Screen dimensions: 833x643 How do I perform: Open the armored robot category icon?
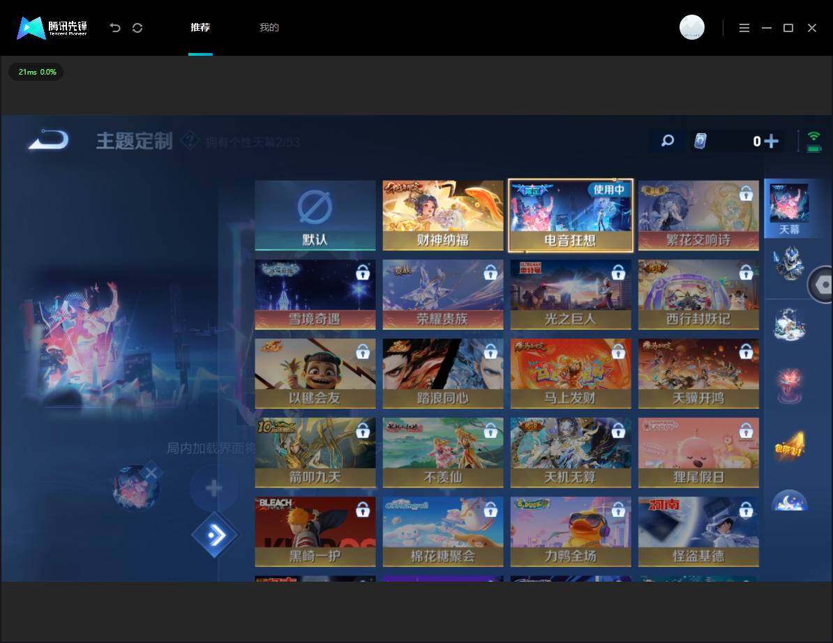tap(789, 263)
